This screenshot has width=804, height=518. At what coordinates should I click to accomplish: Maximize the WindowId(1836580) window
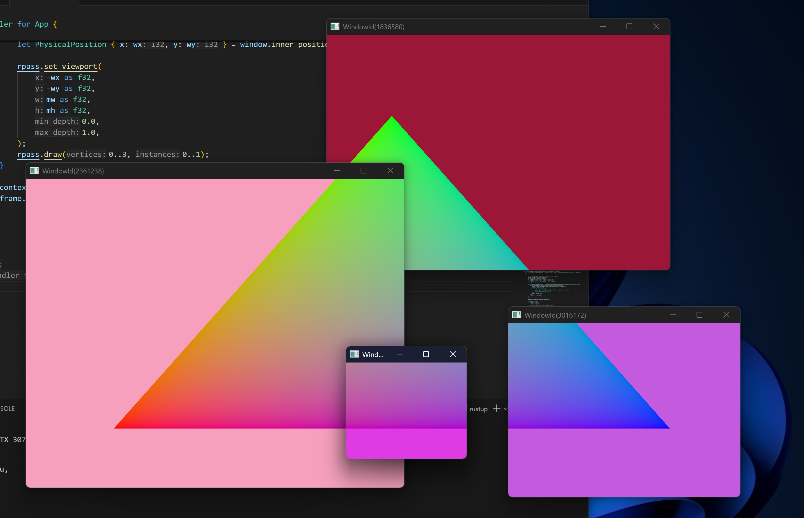pyautogui.click(x=629, y=27)
